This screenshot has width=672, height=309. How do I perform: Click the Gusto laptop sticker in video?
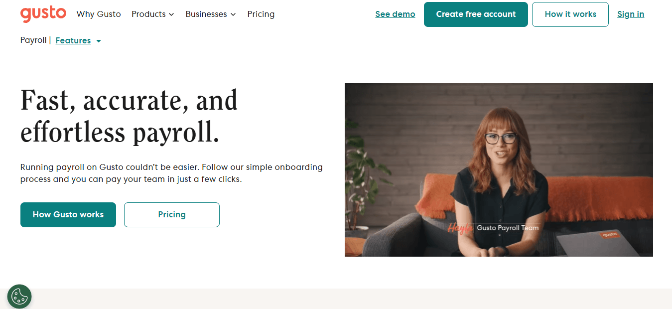pyautogui.click(x=608, y=235)
